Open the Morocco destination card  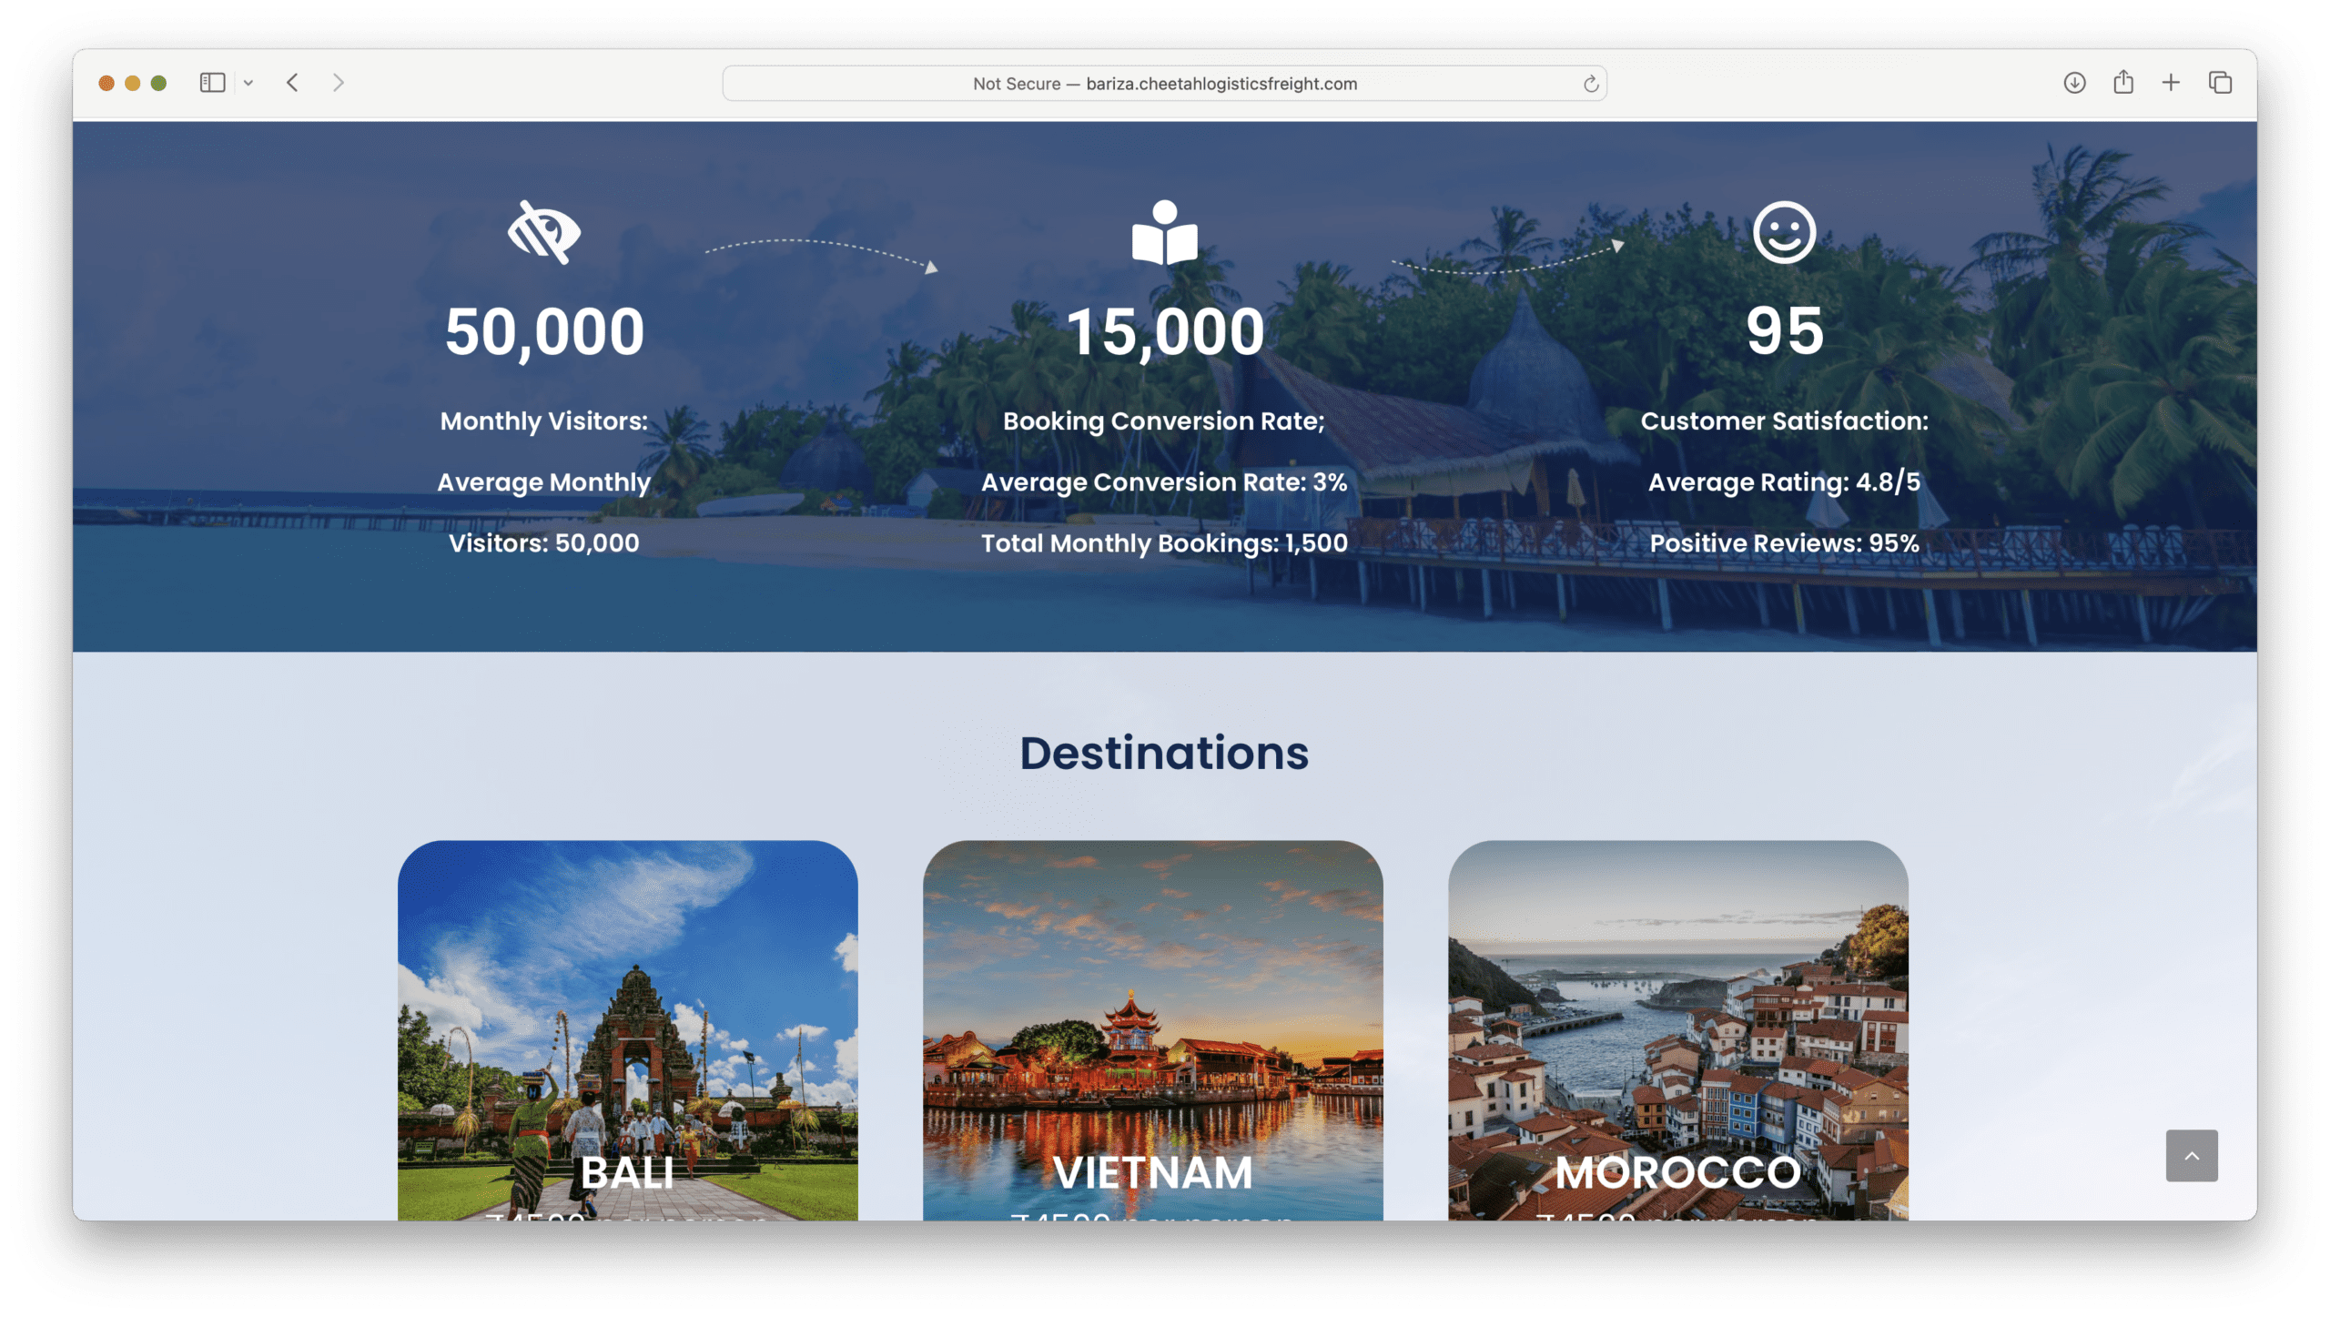[1677, 1028]
